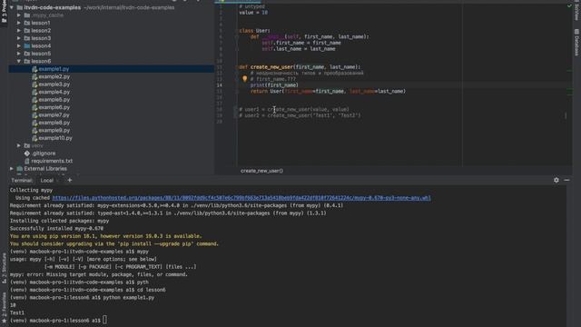Add a new terminal session with plus

70,180
